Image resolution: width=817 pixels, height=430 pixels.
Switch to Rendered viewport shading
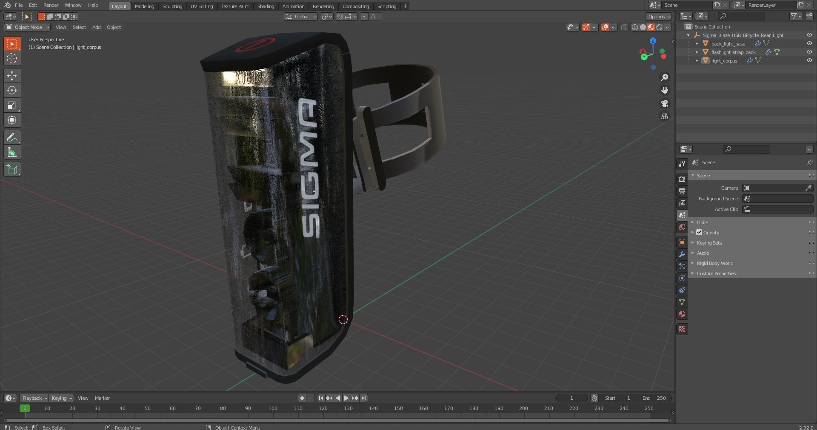659,27
